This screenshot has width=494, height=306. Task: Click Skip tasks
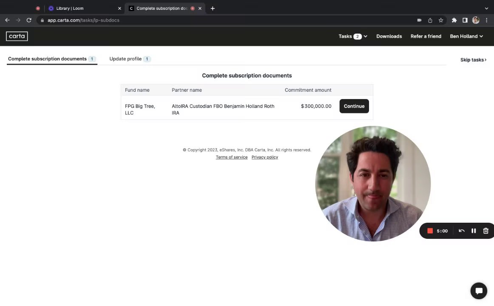(473, 60)
